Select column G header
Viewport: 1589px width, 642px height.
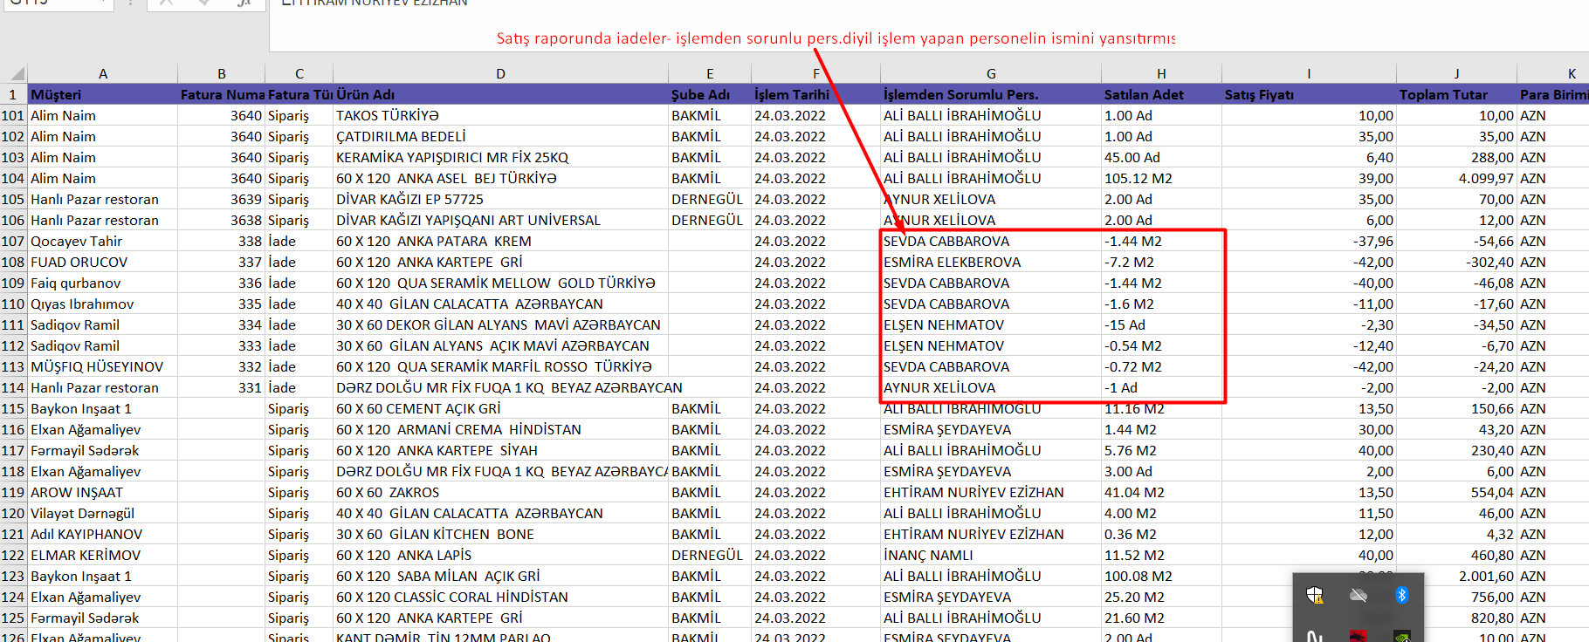point(990,74)
